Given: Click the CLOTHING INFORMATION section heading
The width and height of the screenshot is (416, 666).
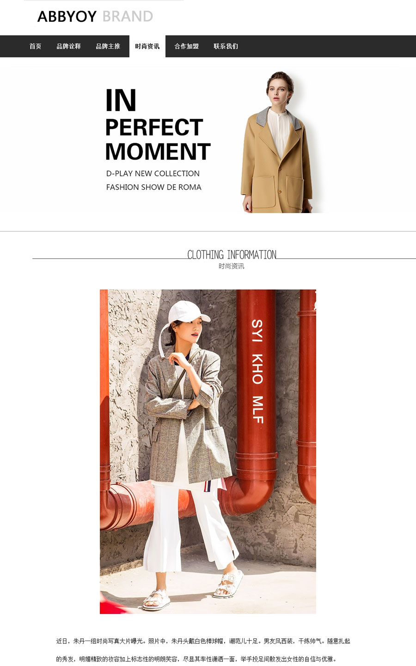Looking at the screenshot, I should [232, 255].
